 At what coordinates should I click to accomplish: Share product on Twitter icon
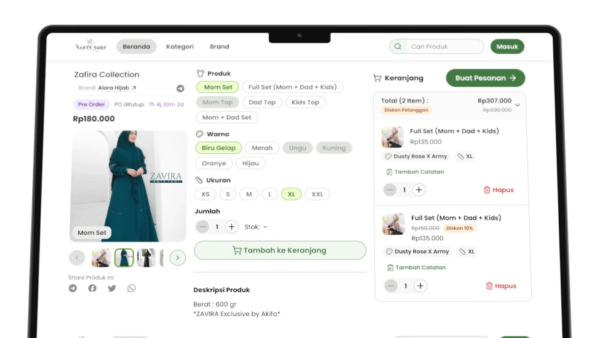(x=112, y=288)
